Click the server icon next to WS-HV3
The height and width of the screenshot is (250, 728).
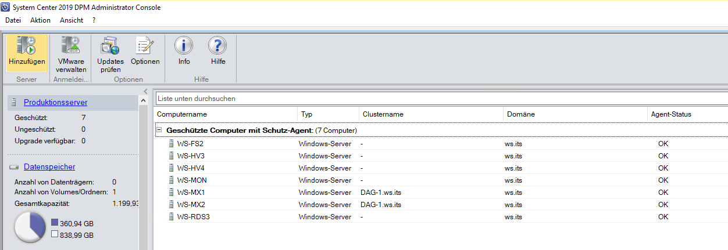(171, 155)
